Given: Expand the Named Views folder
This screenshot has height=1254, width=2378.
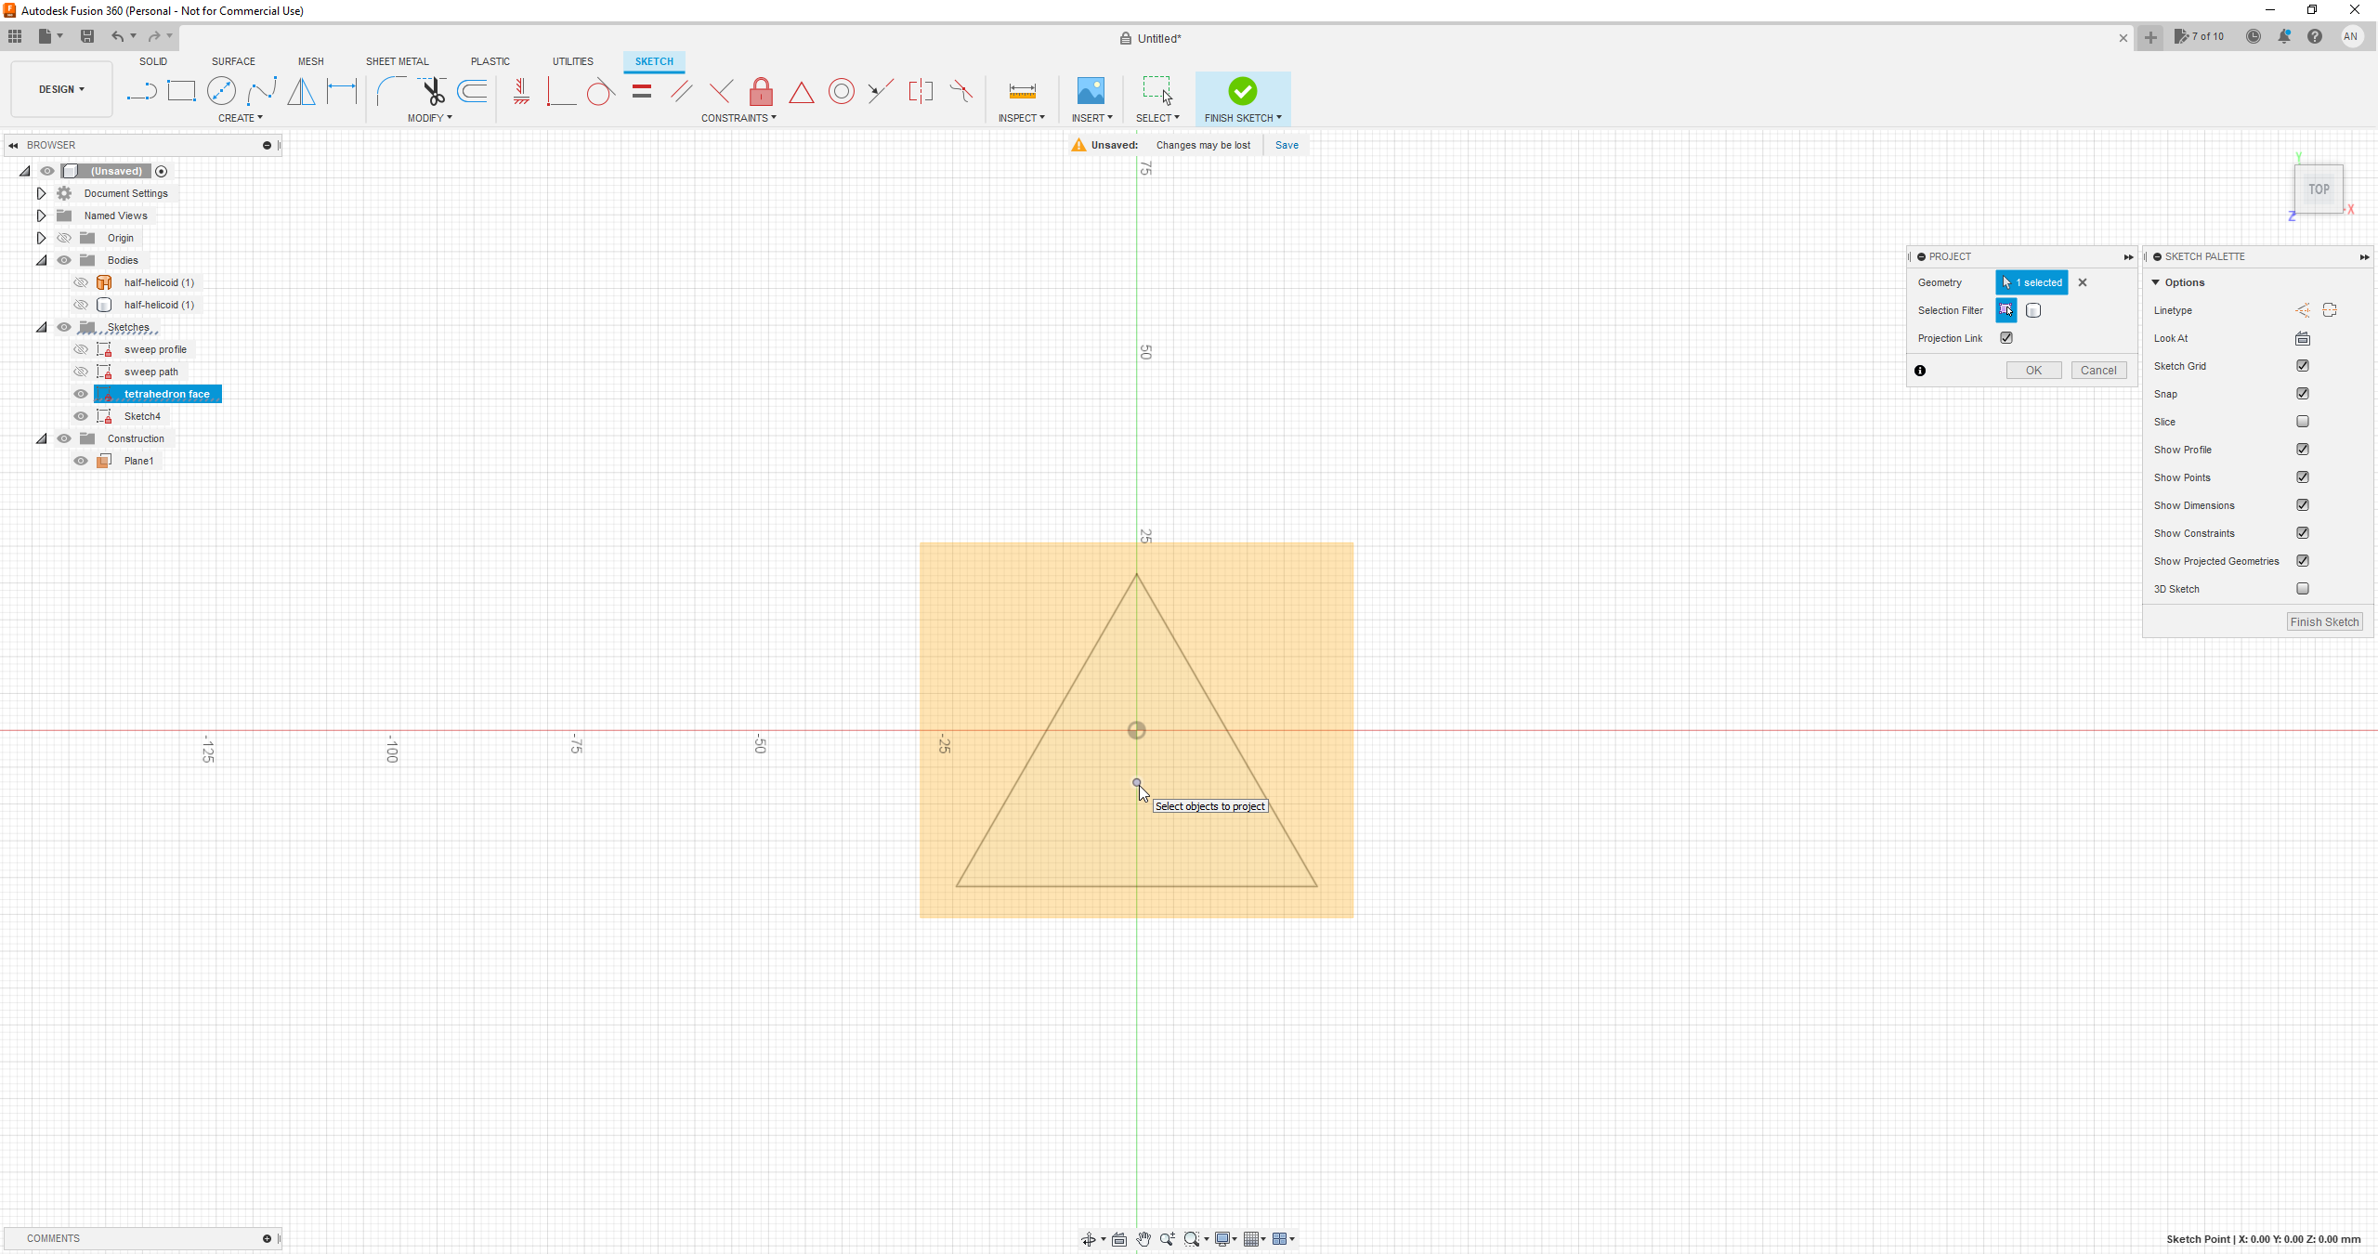Looking at the screenshot, I should click(41, 215).
